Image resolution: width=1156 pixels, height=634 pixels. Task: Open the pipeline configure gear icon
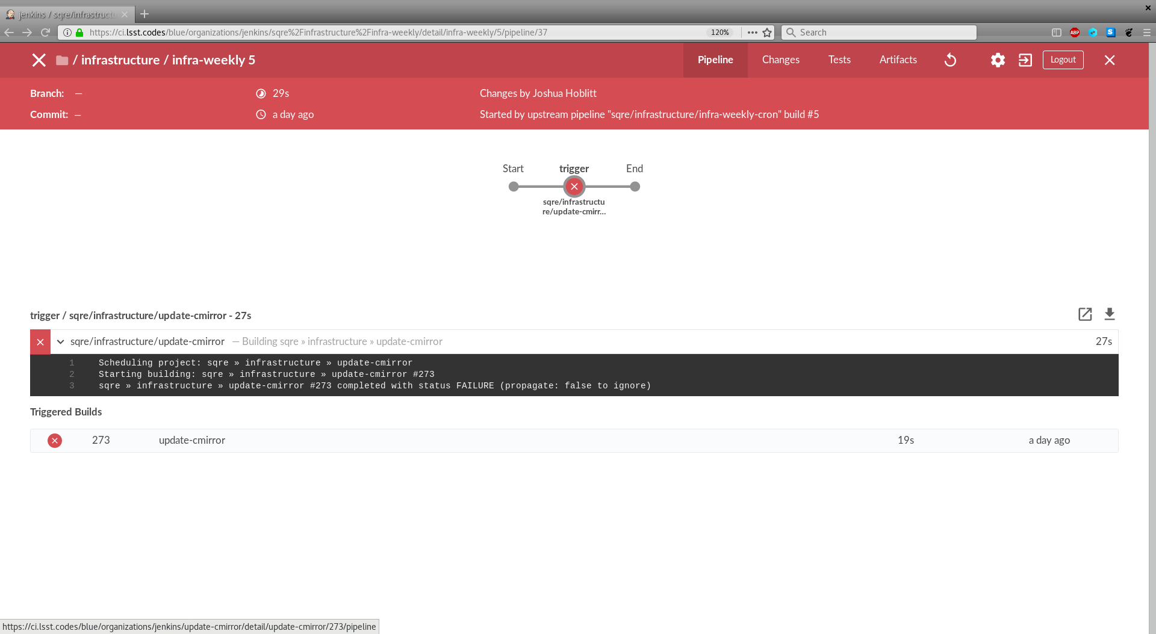998,60
